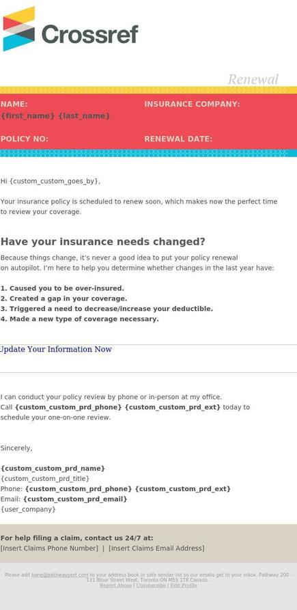The width and height of the screenshot is (297, 610).
Task: Open the Edit Profile footer link
Action: (184, 585)
